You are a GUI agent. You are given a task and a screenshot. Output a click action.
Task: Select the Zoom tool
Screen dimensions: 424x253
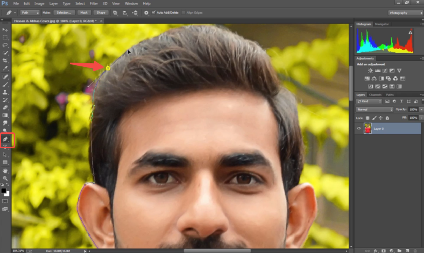[x=5, y=179]
